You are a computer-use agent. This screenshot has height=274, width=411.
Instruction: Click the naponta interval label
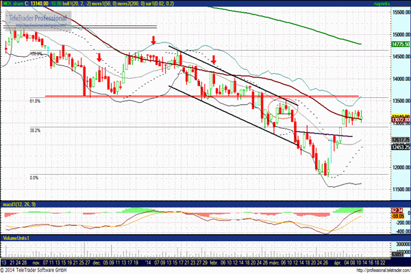tap(382, 3)
